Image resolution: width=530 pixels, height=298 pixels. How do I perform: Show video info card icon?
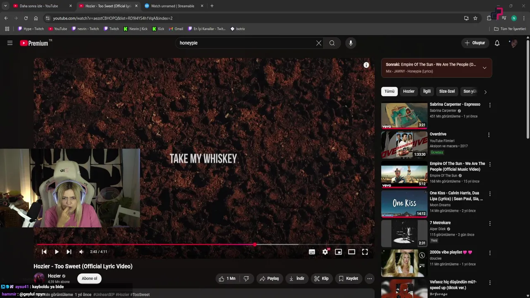(366, 65)
